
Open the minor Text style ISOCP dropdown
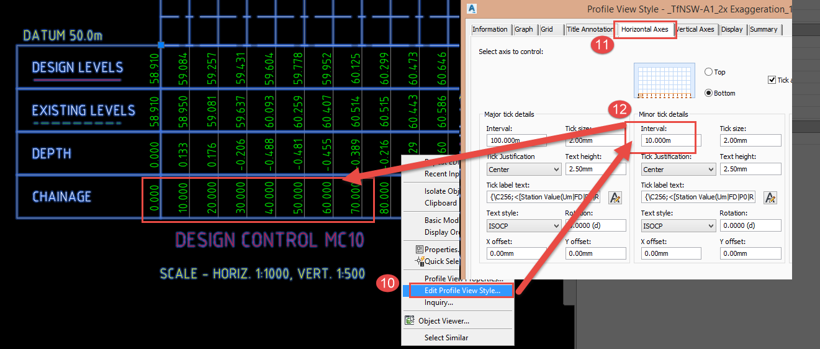pos(678,226)
